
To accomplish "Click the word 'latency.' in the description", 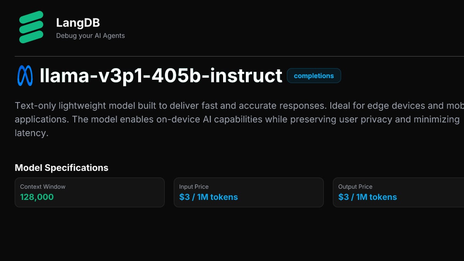I will pos(31,133).
